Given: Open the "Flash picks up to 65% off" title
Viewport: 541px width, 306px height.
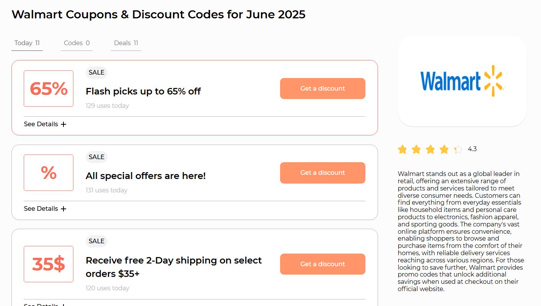Looking at the screenshot, I should pyautogui.click(x=143, y=91).
